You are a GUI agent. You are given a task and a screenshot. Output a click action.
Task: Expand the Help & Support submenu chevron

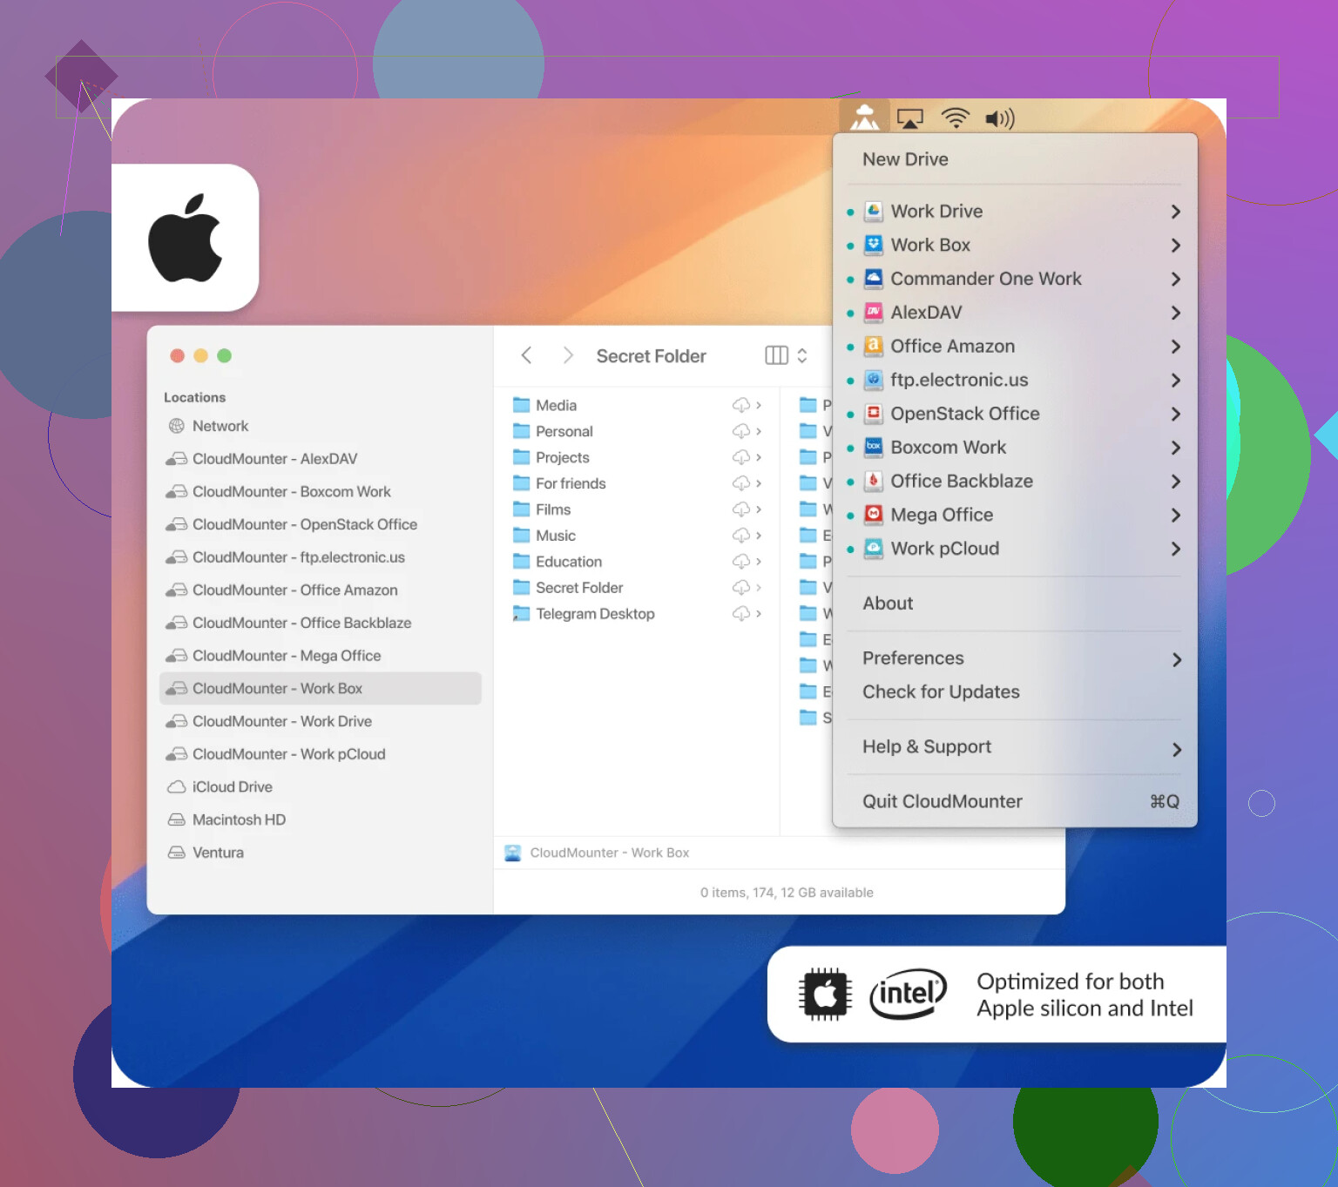[x=1176, y=750]
